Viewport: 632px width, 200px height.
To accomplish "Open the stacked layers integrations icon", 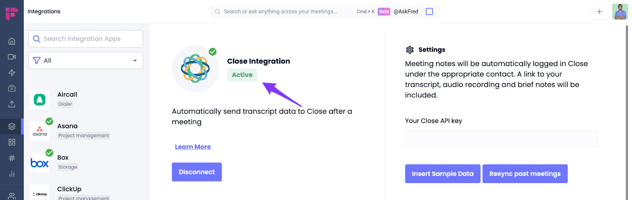I will pyautogui.click(x=12, y=126).
